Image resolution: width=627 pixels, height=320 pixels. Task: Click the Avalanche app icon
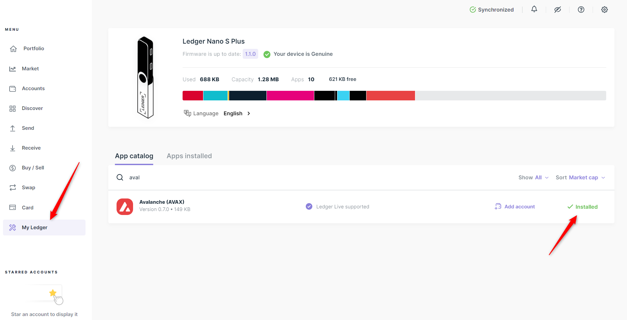[x=125, y=207]
